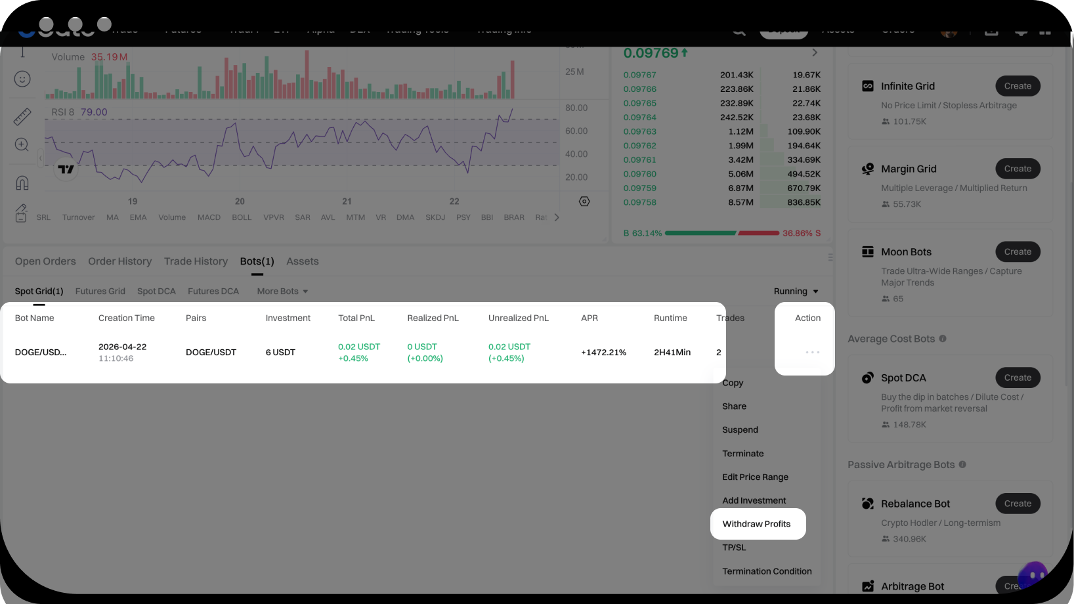Screen dimensions: 1074x604
Task: Click the lock drawings icon
Action: 21,213
